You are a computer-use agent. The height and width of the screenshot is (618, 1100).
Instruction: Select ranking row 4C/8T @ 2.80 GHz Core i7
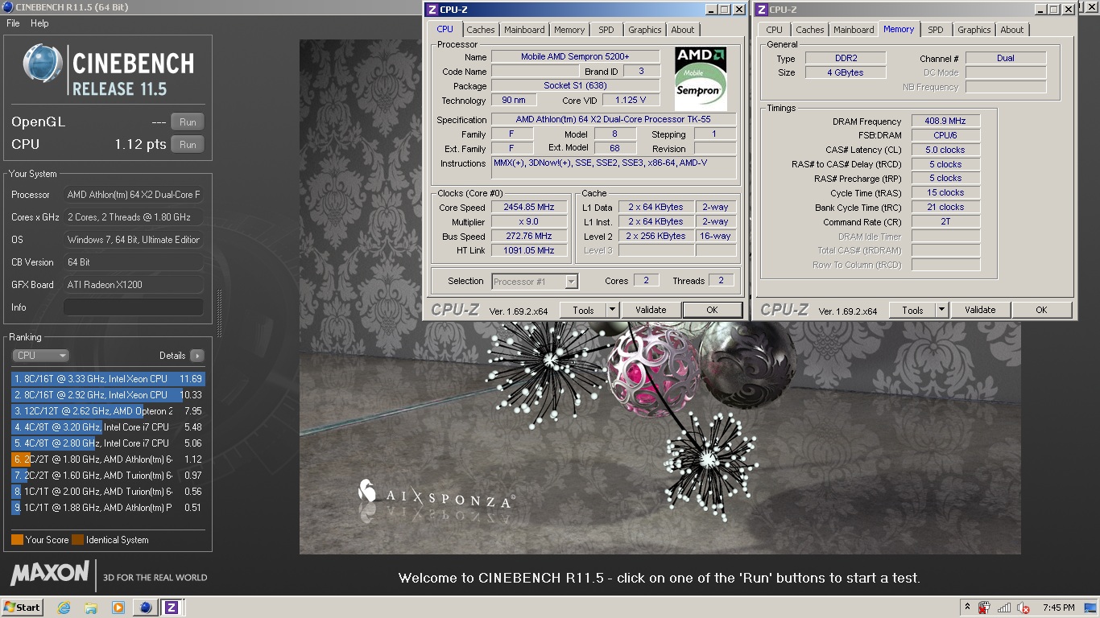[x=108, y=443]
